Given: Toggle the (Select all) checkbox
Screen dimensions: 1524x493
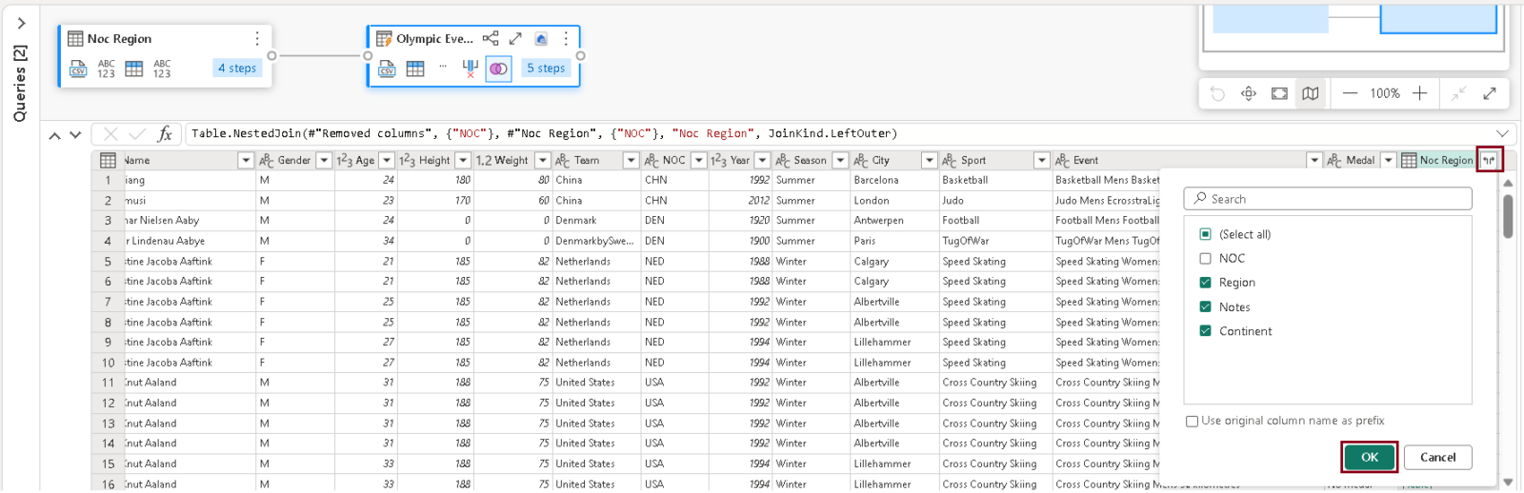Looking at the screenshot, I should tap(1205, 234).
